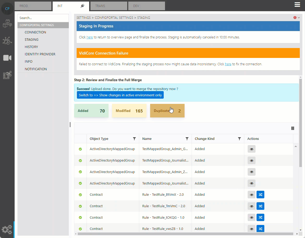
Task: Open HISTORY in settings menu
Action: click(31, 47)
